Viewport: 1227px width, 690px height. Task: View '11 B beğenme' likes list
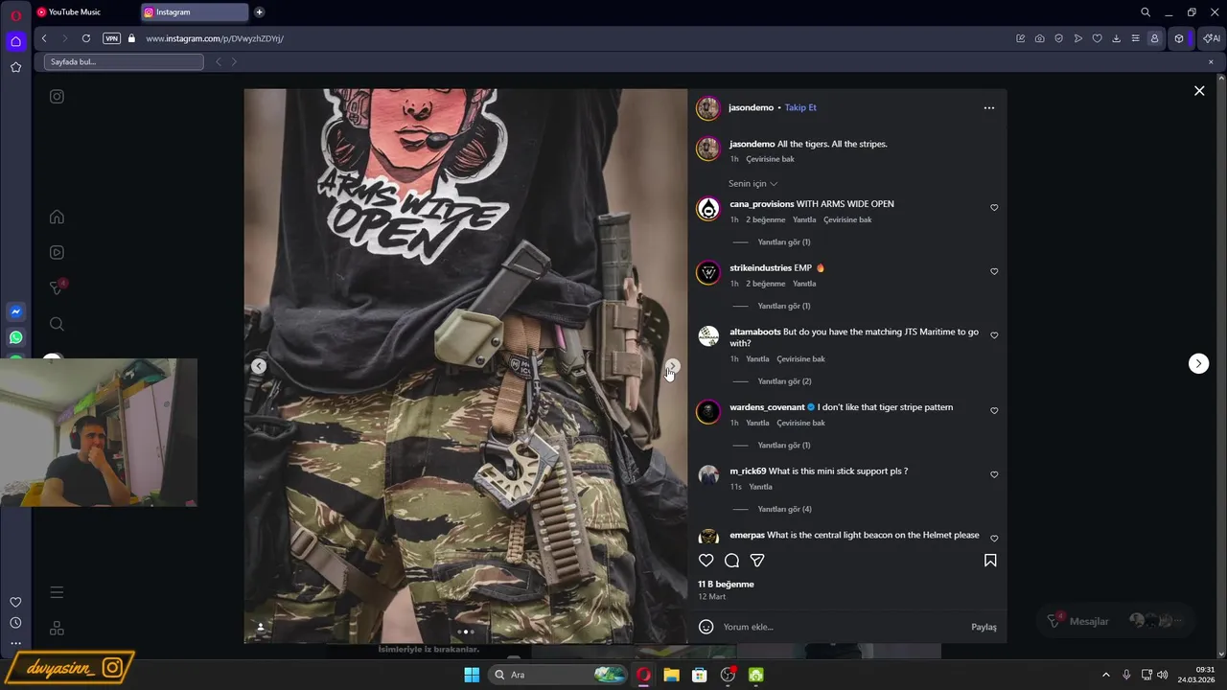pos(726,585)
